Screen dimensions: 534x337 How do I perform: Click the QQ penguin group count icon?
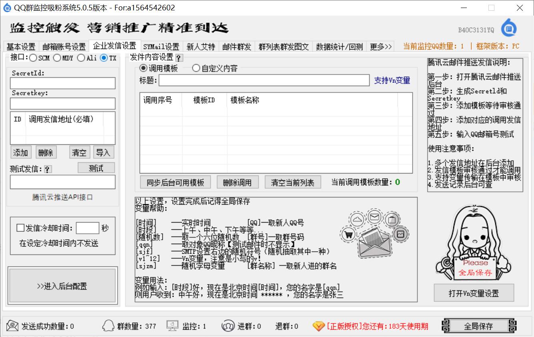108,326
